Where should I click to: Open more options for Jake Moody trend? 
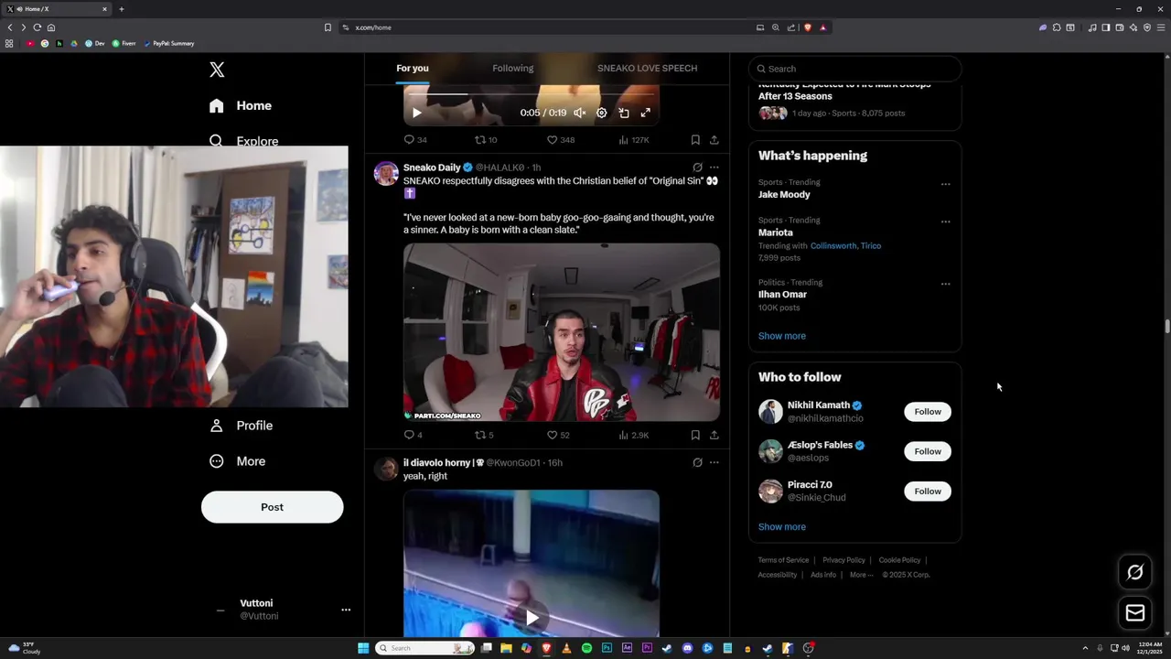(x=946, y=184)
